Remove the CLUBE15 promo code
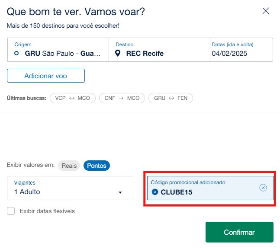Screen dimensions: 280x252 (263, 188)
